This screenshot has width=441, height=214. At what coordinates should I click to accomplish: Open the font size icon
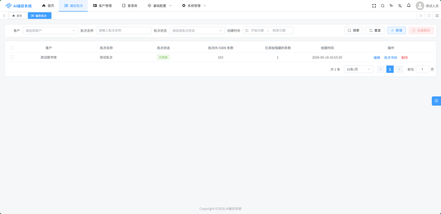(x=391, y=6)
